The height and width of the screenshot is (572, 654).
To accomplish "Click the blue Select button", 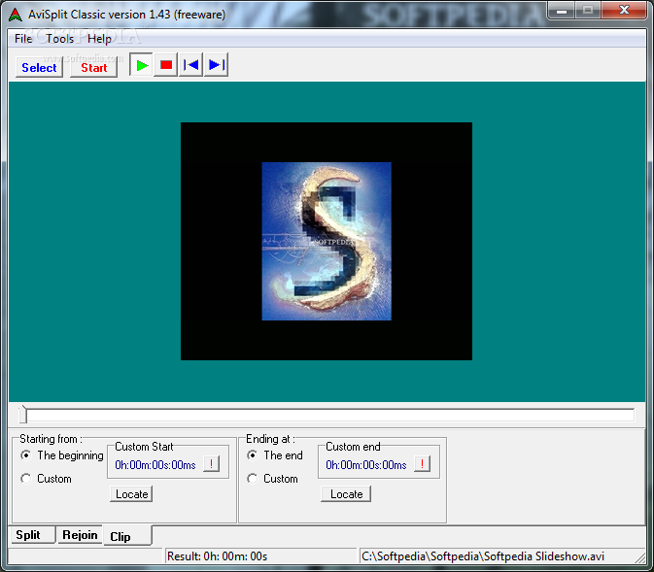I will 39,68.
